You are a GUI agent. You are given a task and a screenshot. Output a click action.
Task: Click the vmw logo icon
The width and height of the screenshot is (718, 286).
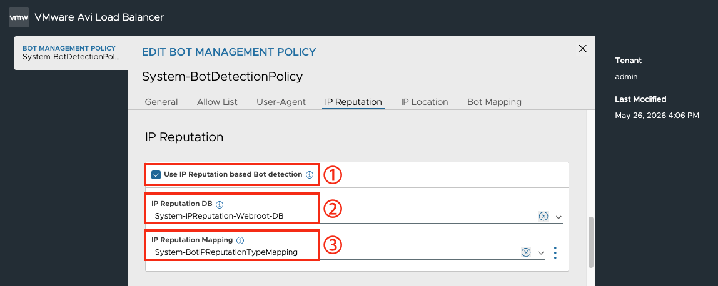pos(19,18)
